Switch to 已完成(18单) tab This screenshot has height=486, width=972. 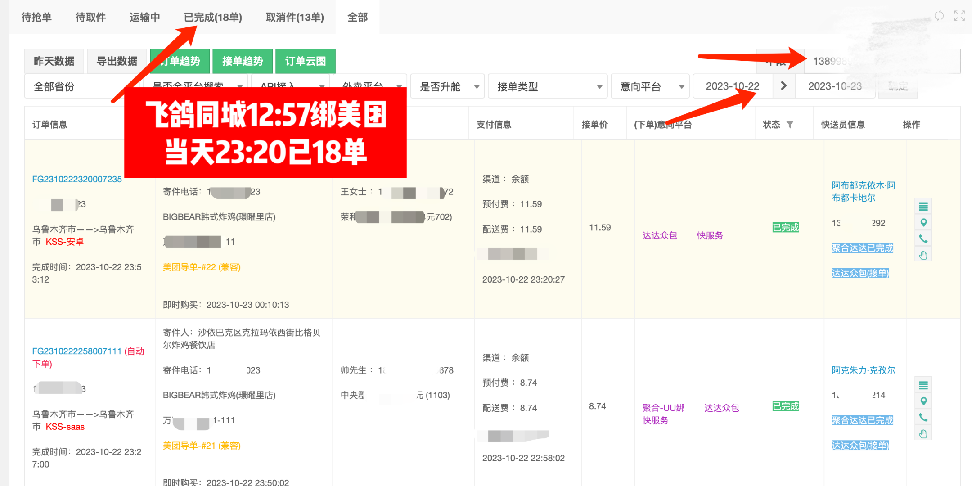[213, 17]
